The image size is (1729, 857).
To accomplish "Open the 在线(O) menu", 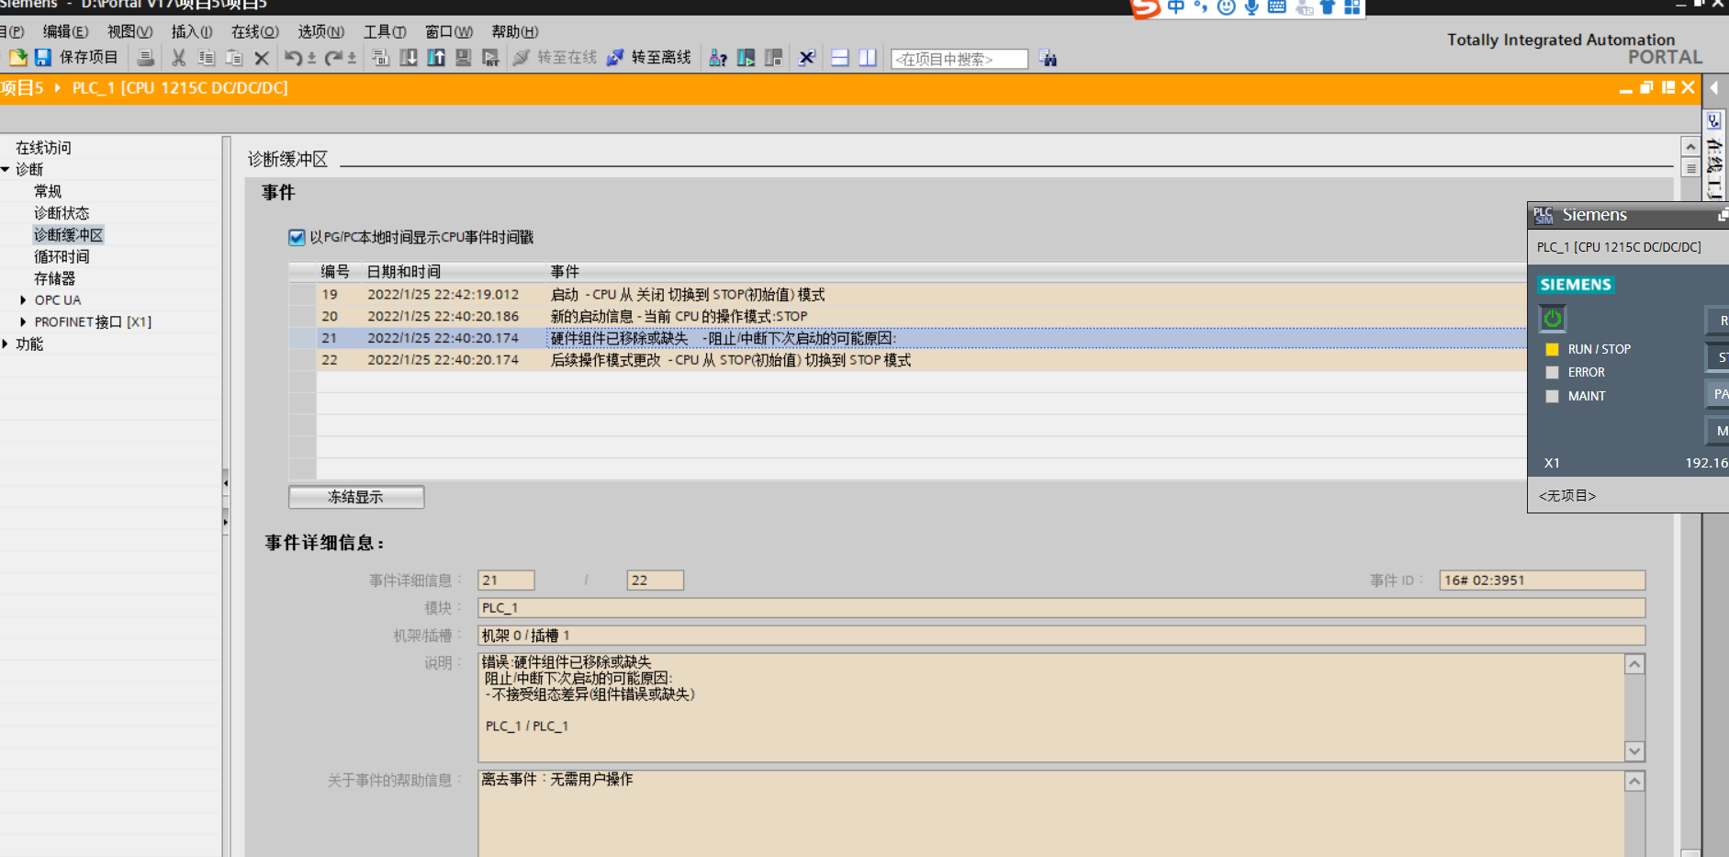I will pyautogui.click(x=255, y=32).
